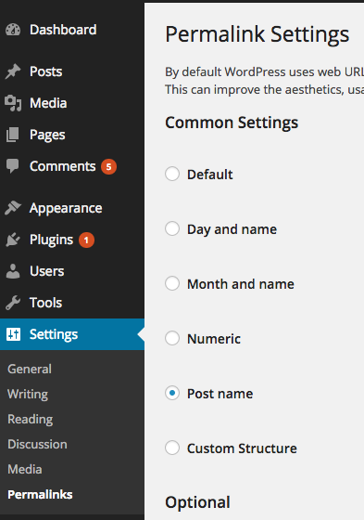
Task: Open Discussion settings submenu link
Action: (37, 444)
